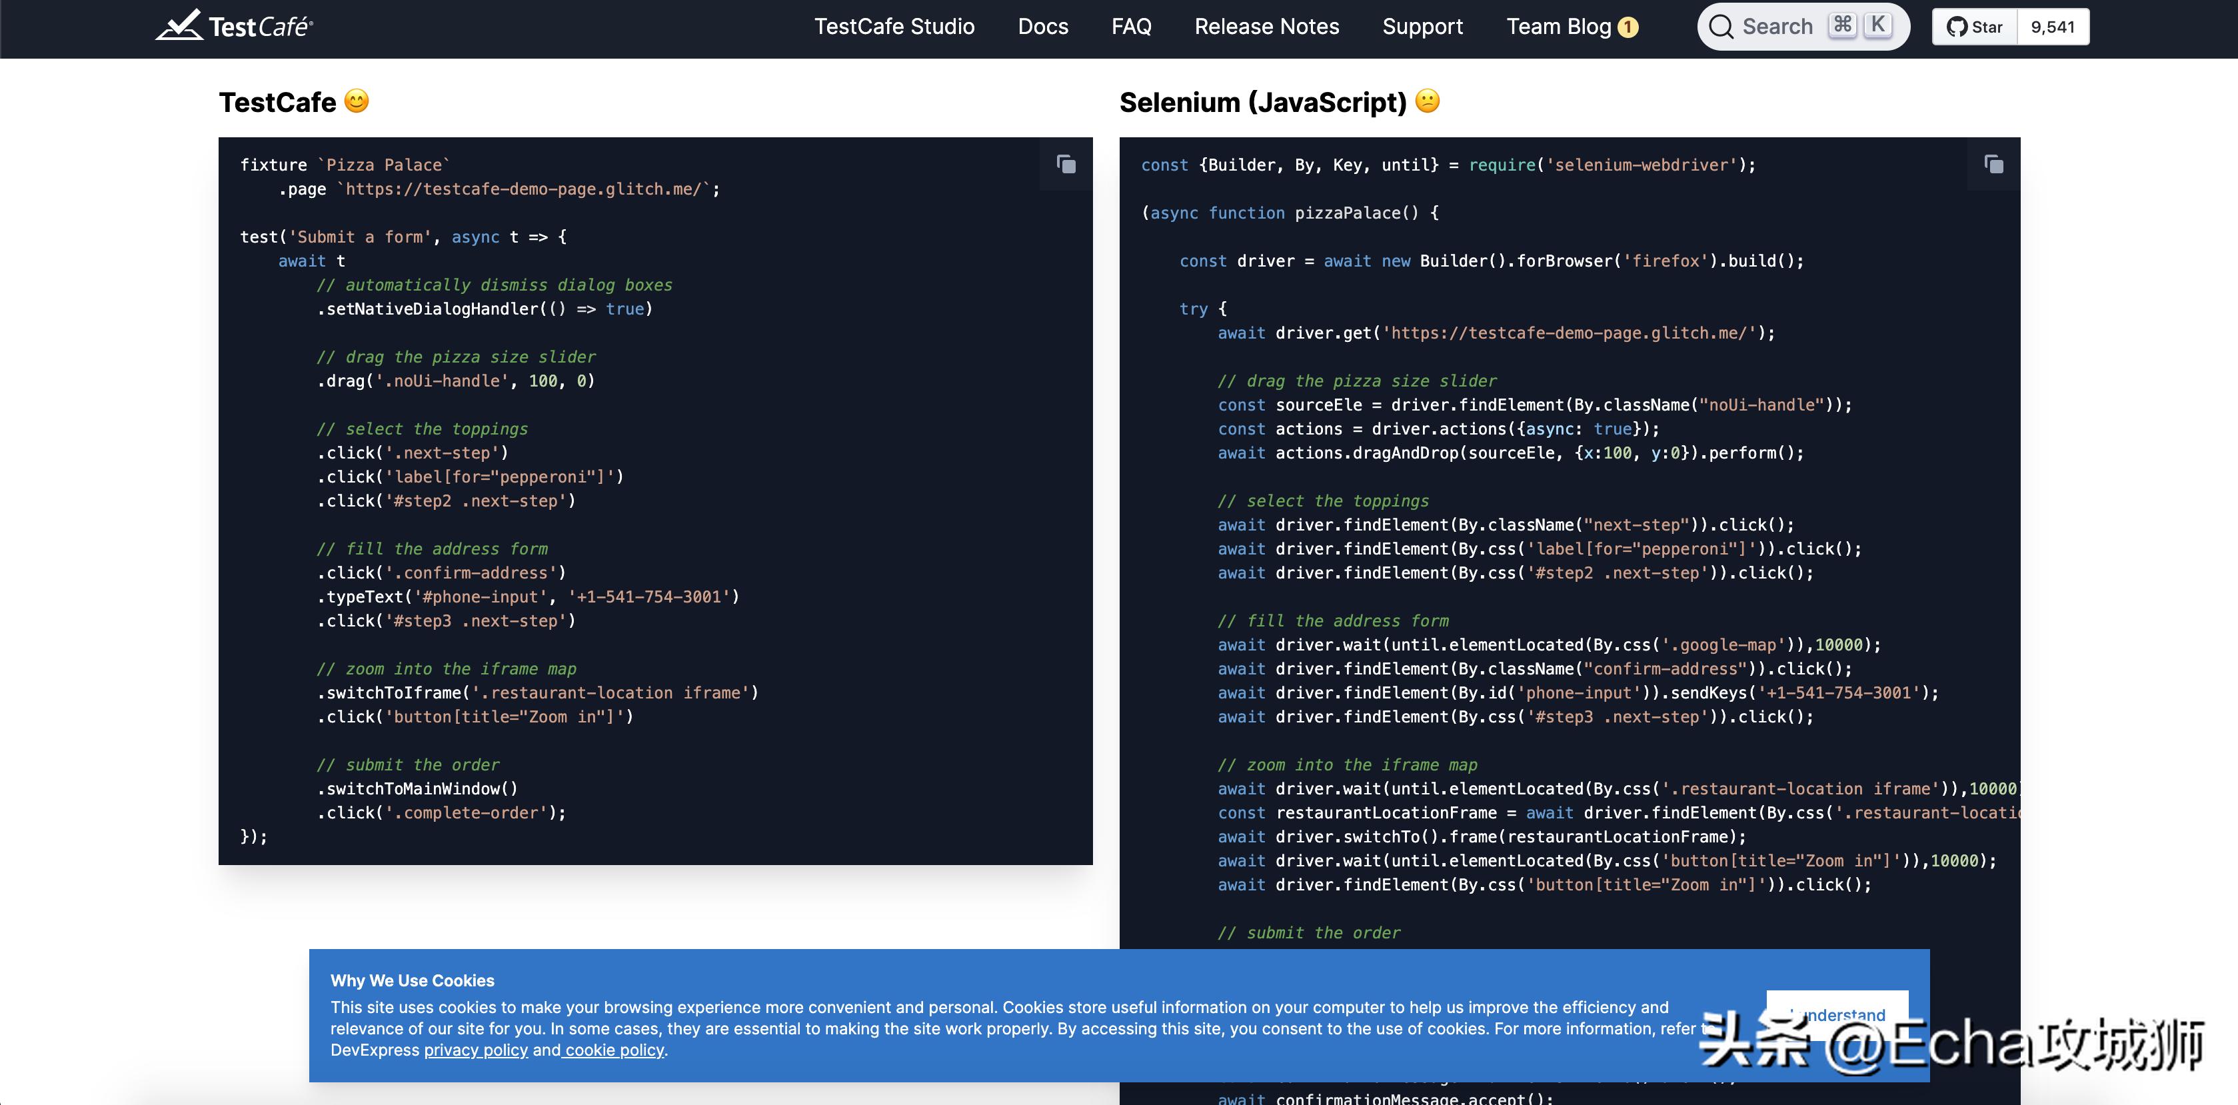Click the Team Blog notification badge
Image resolution: width=2238 pixels, height=1105 pixels.
tap(1628, 28)
